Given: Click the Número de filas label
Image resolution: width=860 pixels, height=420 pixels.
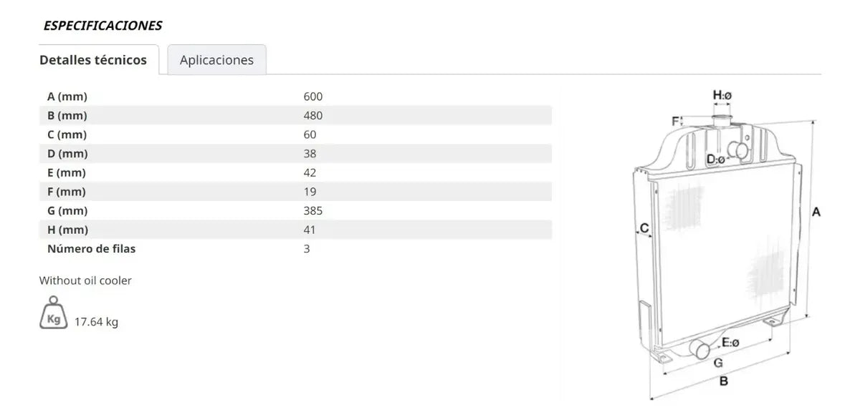Looking at the screenshot, I should 91,249.
